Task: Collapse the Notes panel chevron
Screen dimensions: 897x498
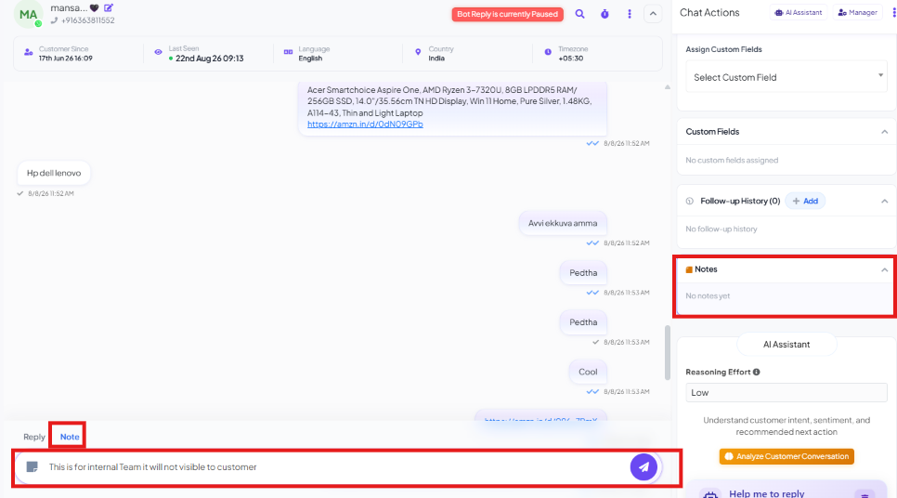Action: [884, 269]
